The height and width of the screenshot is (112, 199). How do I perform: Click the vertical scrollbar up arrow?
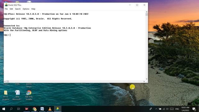pos(146,12)
